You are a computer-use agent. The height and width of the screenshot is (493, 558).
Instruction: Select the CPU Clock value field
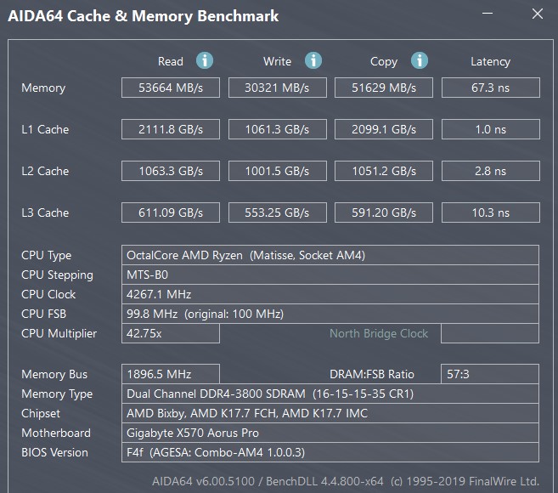click(x=330, y=294)
